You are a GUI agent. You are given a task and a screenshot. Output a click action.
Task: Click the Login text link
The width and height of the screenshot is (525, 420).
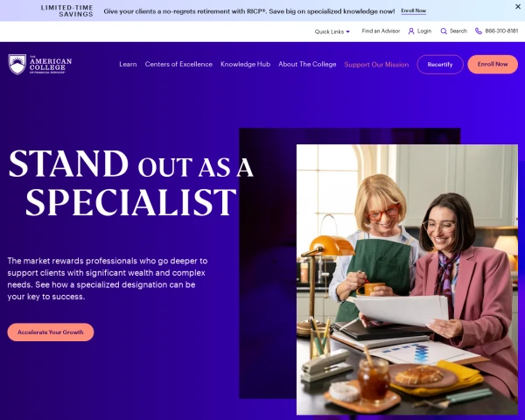pyautogui.click(x=424, y=31)
